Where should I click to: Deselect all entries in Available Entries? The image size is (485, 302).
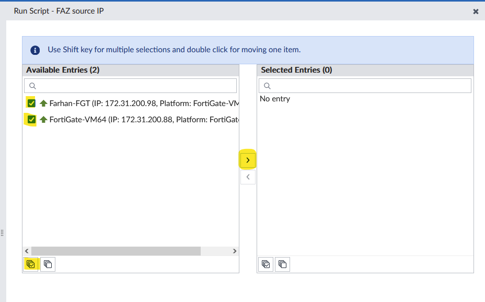pyautogui.click(x=48, y=264)
